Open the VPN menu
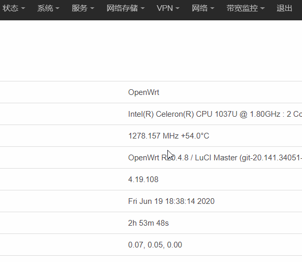The height and width of the screenshot is (262, 302). tap(168, 8)
